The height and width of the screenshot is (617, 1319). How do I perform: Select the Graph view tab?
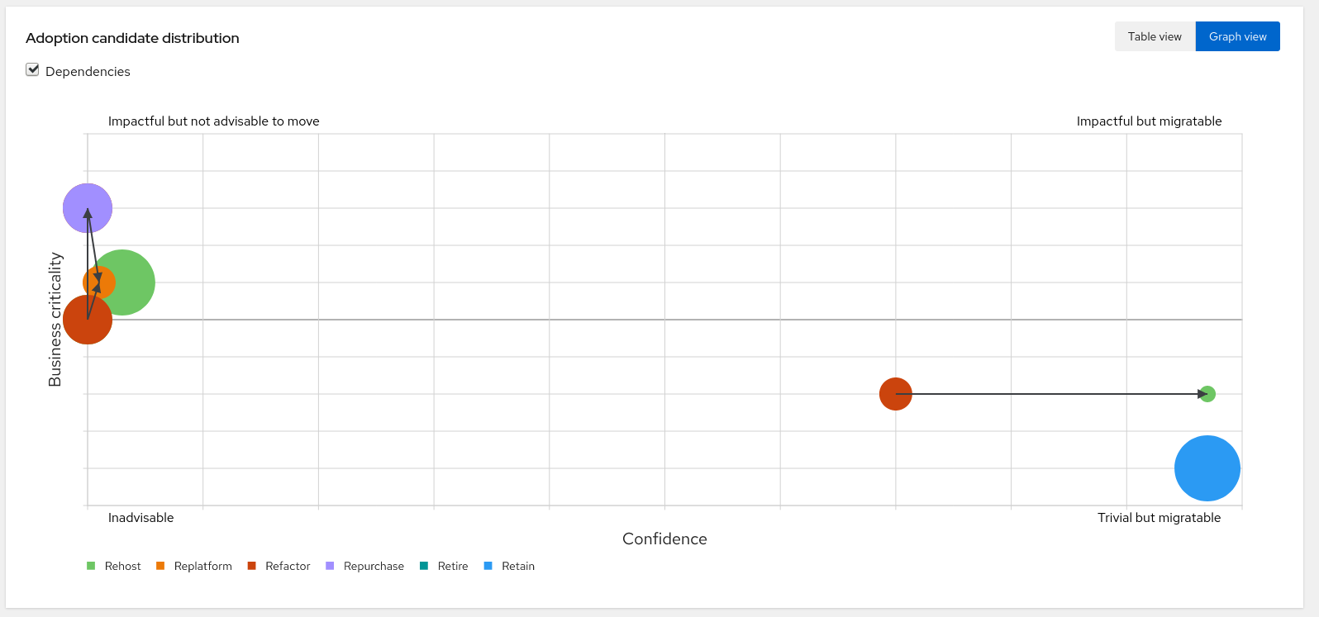(1237, 36)
